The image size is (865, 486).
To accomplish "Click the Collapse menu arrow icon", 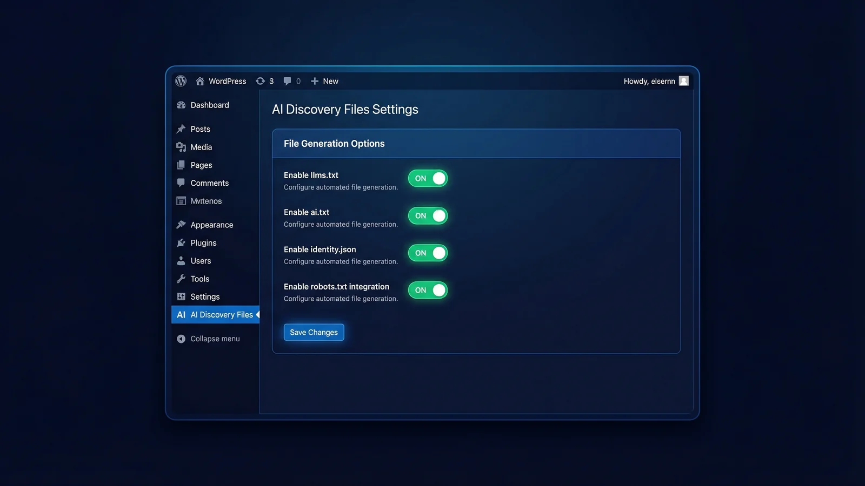I will click(181, 339).
